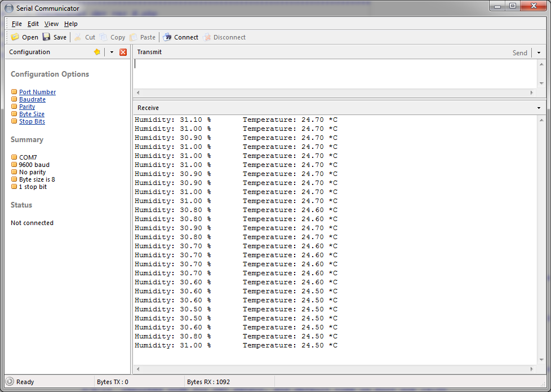The width and height of the screenshot is (551, 392).
Task: Click the Receive pane horizontal scrollbar
Action: pos(335,369)
